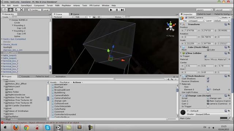Toggle Cast Shadows checkbox
Screen dimensions: 234x131
[208, 79]
